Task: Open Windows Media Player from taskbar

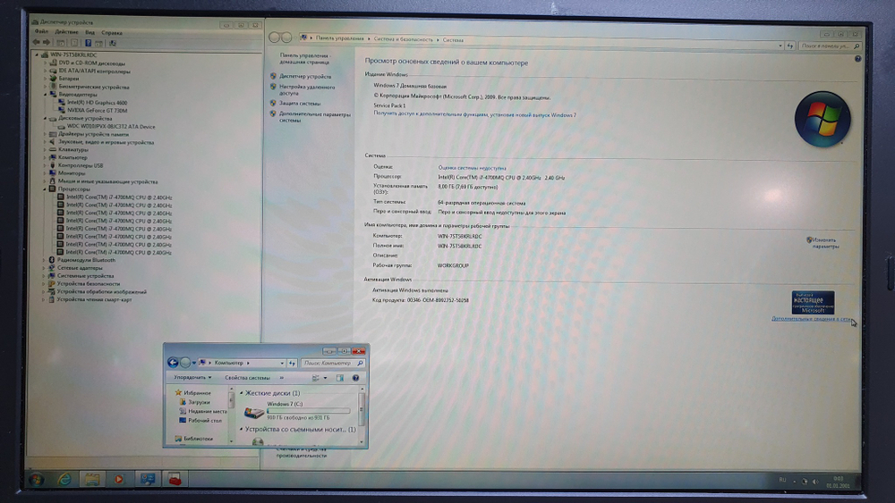Action: (x=119, y=479)
